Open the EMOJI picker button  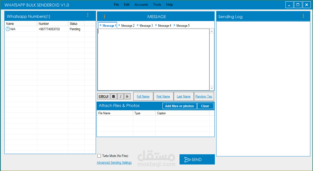104,96
